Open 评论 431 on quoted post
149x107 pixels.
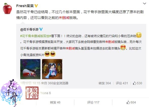(122, 83)
